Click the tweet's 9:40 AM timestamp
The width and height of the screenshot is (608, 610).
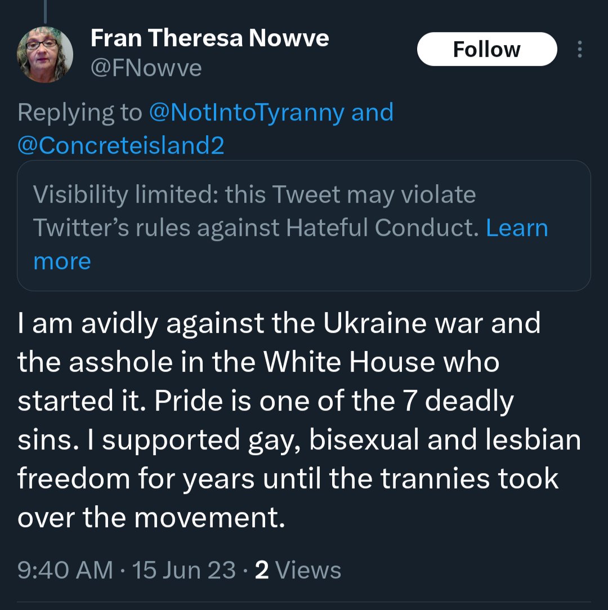coord(65,570)
